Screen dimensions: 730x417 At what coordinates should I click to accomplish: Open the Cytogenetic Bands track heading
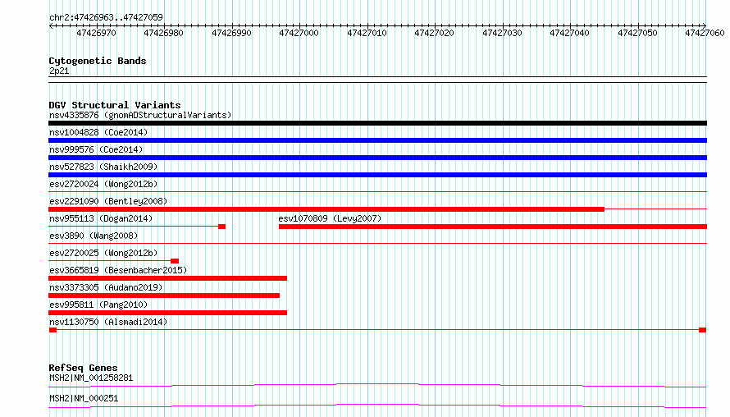(98, 61)
